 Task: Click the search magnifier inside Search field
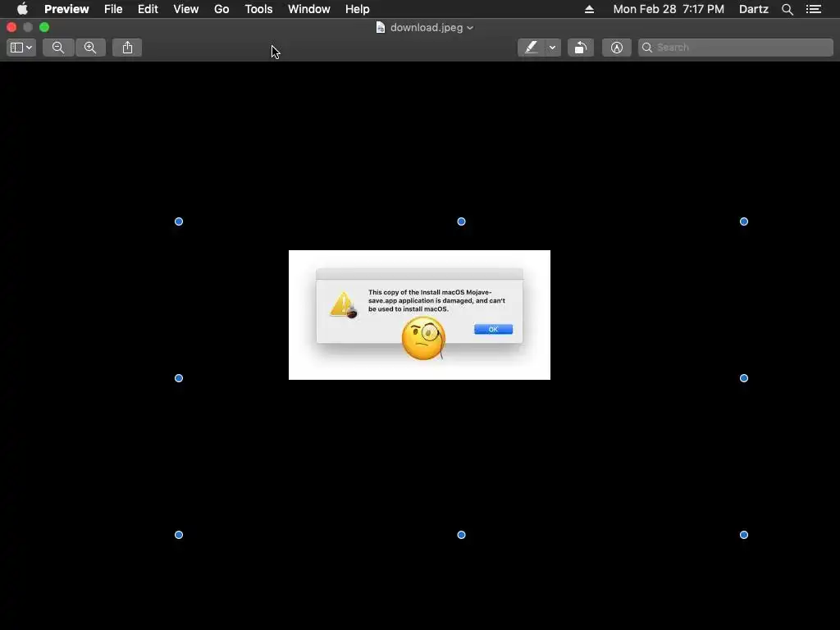pyautogui.click(x=647, y=48)
